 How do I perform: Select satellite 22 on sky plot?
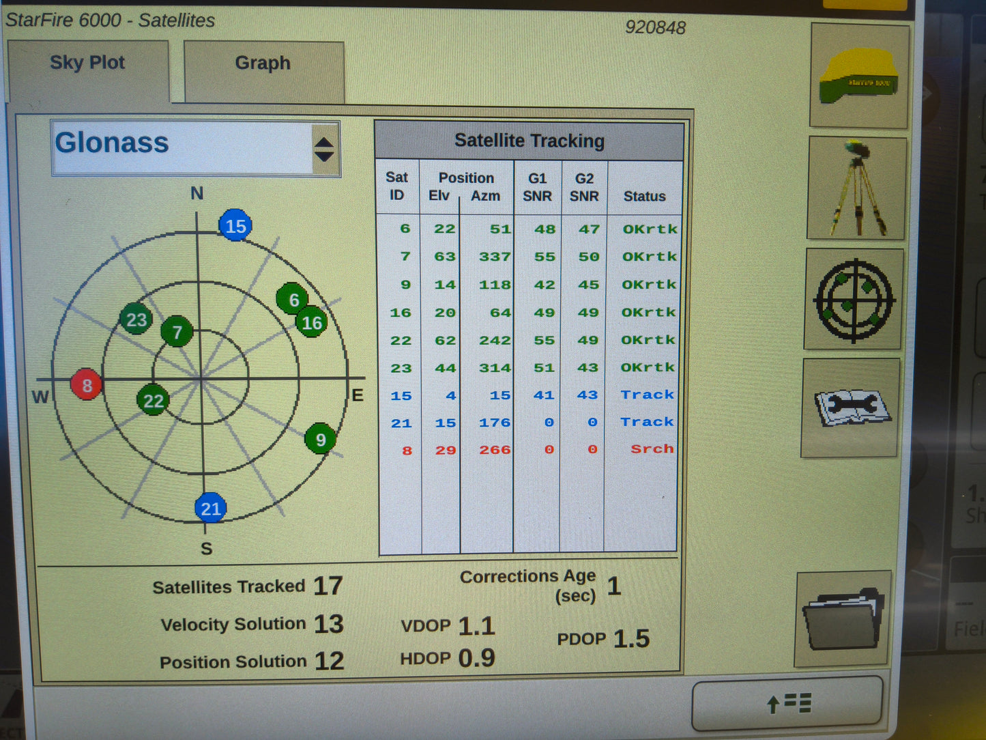[154, 401]
